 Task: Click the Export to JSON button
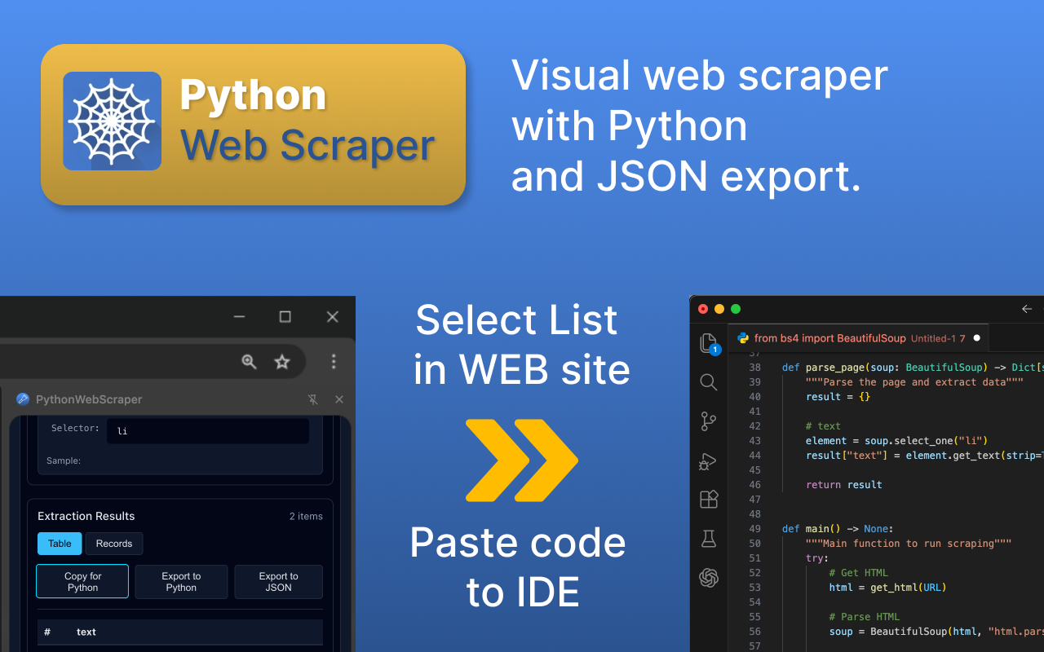coord(279,582)
